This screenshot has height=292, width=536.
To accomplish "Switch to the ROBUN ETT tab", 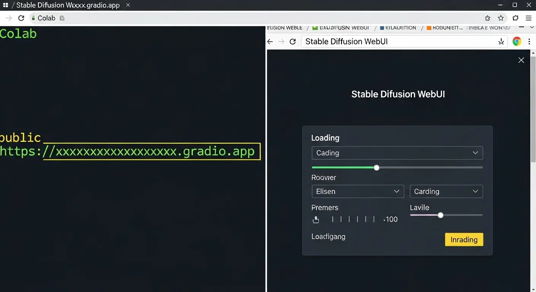I will (445, 28).
